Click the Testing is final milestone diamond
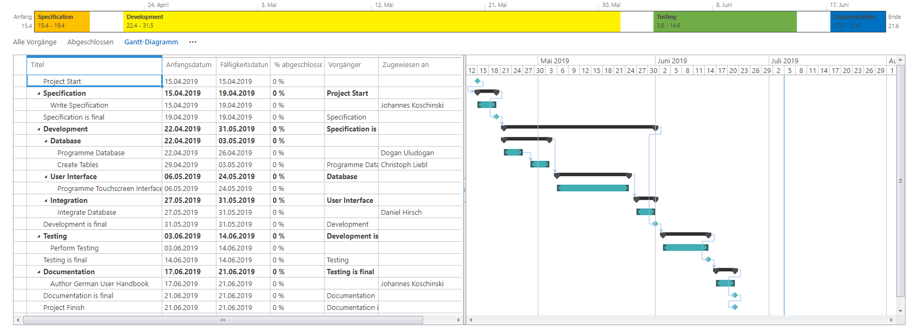Viewport: 911px width, 330px height. [708, 260]
